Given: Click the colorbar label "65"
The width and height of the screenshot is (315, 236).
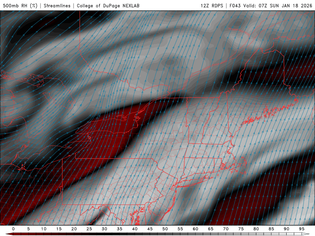Looking at the screenshot, I should coord(211,229).
